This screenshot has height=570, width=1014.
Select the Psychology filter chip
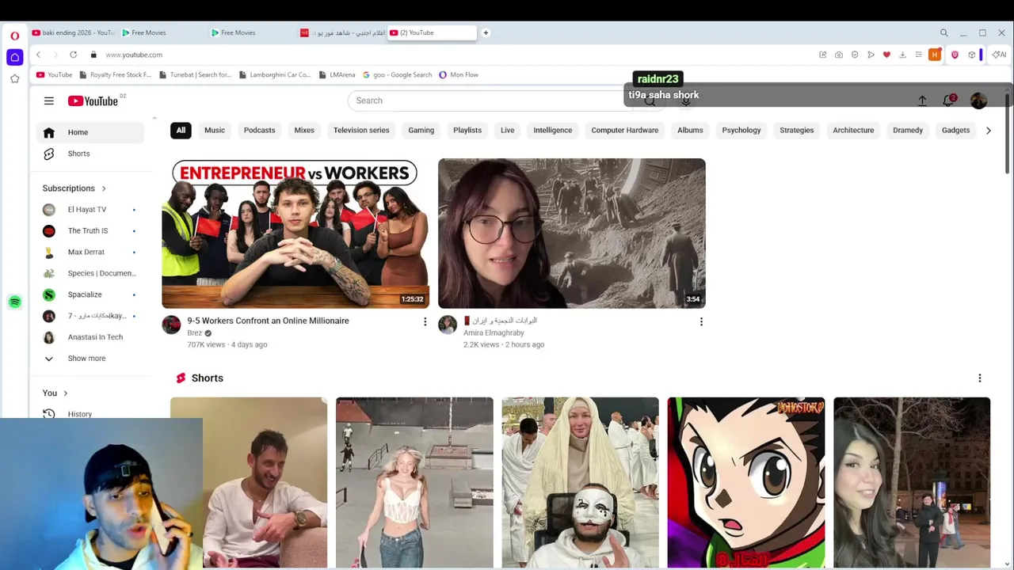tap(741, 130)
